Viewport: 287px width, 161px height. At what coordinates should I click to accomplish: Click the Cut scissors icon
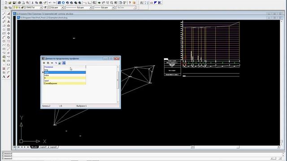(32, 3)
